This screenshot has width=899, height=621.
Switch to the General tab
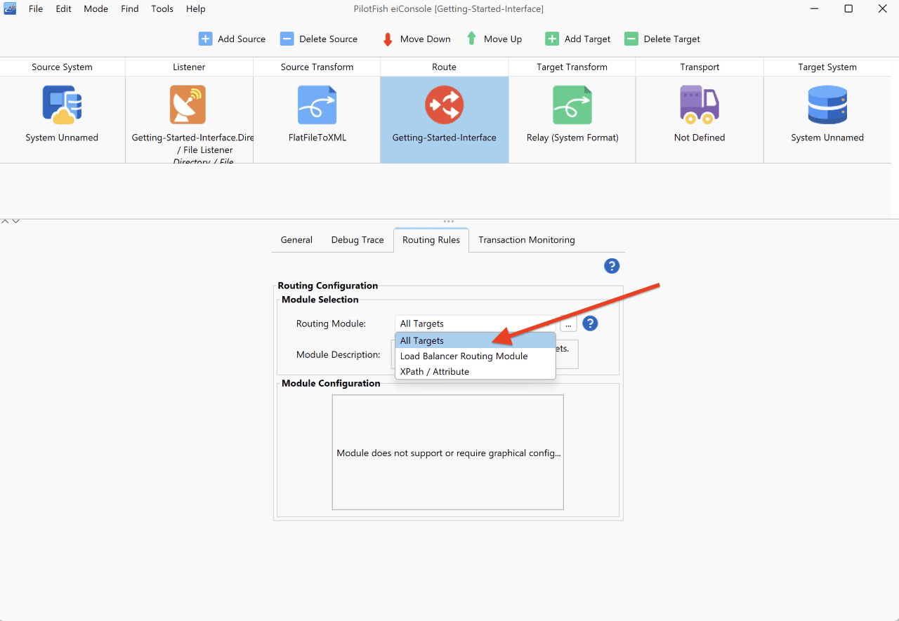tap(296, 240)
